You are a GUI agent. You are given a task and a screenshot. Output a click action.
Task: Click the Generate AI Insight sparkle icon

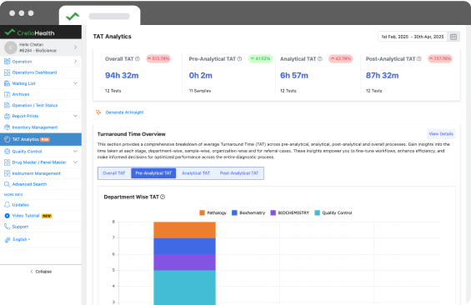tap(98, 112)
